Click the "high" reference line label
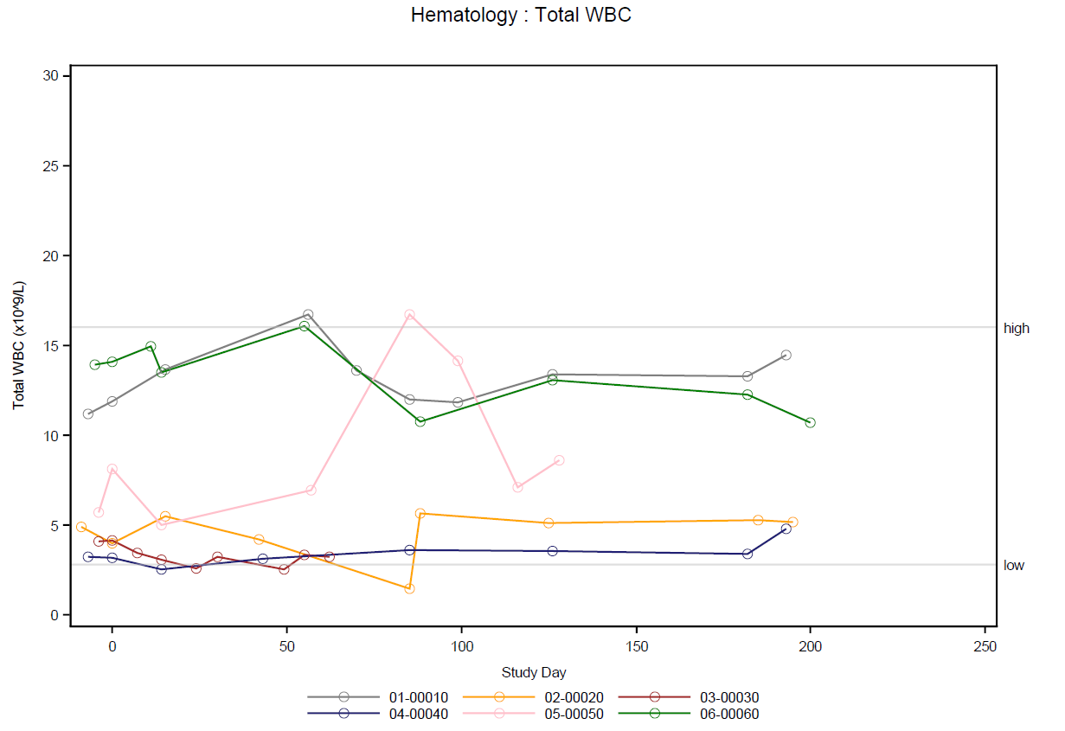 (x=1017, y=329)
